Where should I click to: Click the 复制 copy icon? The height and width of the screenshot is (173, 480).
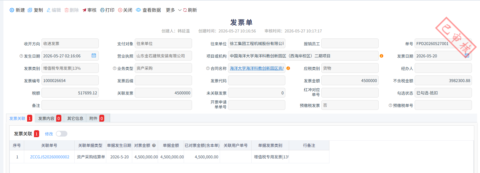click(30, 10)
